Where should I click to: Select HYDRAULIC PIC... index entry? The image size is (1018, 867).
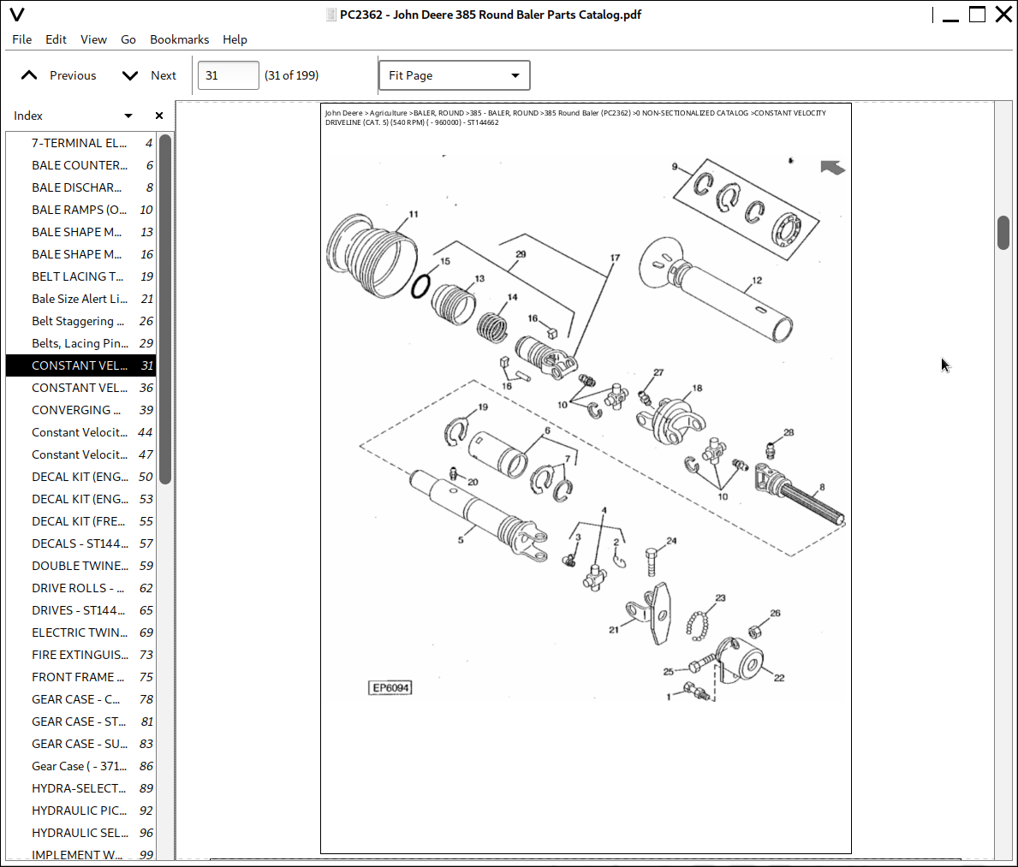(81, 811)
